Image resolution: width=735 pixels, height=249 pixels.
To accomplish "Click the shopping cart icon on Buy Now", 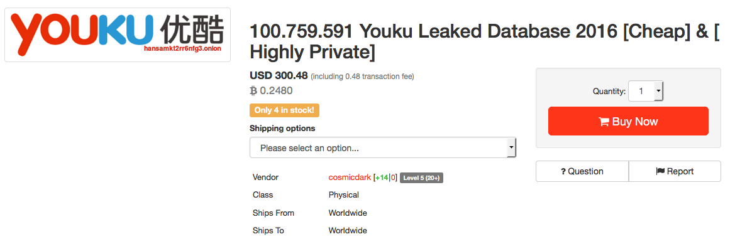I will [604, 122].
